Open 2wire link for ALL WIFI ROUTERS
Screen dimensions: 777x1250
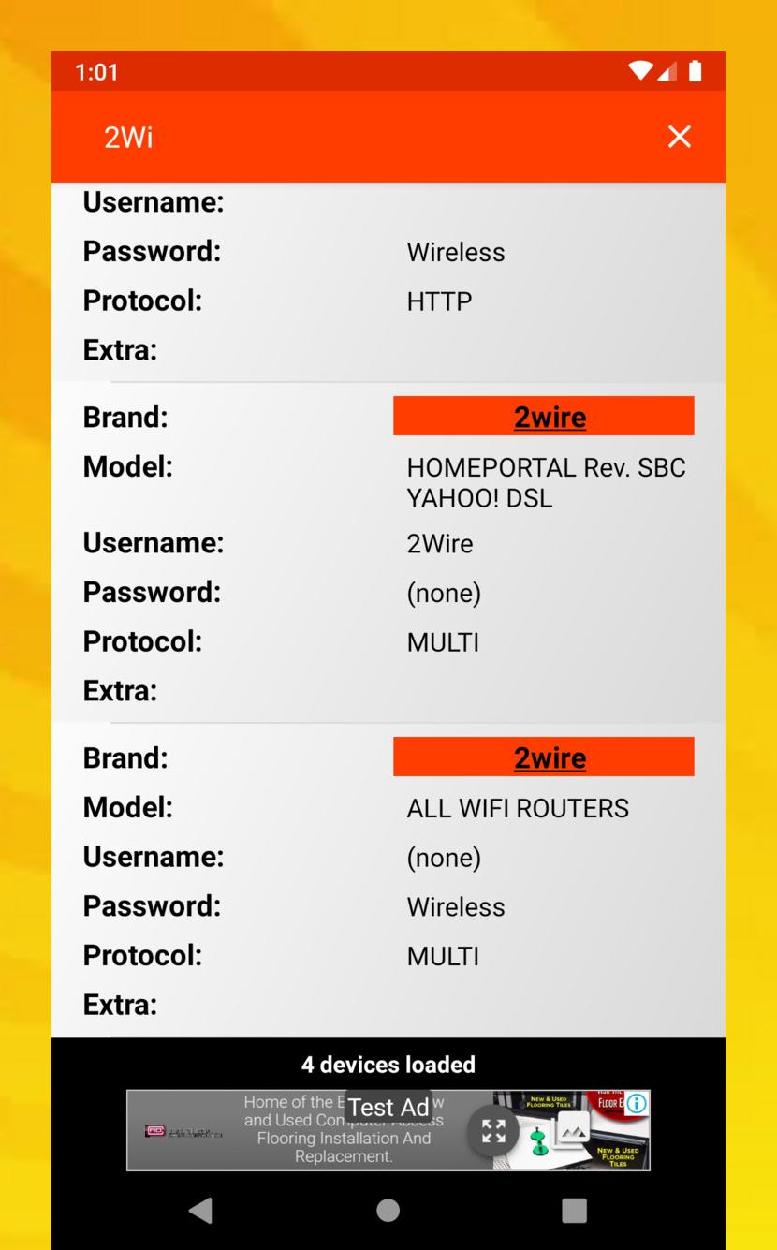click(550, 757)
